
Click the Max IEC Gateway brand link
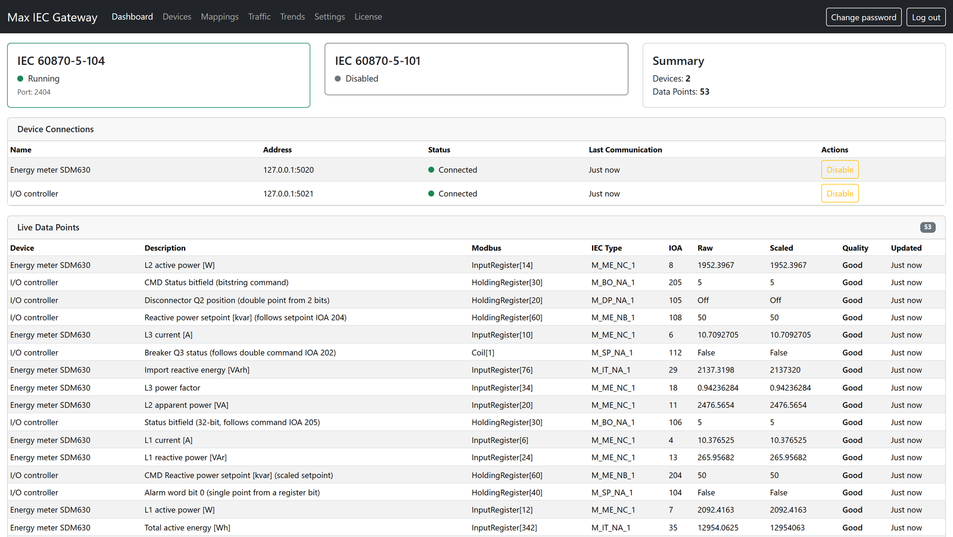pyautogui.click(x=52, y=17)
